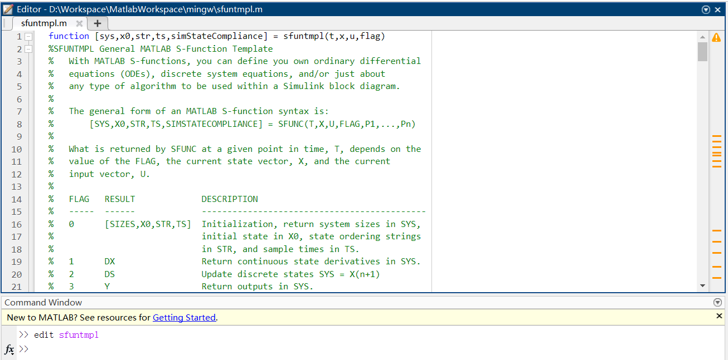Screen dimensions: 728x360
Task: Dismiss the New to MATLAB banner
Action: [719, 316]
